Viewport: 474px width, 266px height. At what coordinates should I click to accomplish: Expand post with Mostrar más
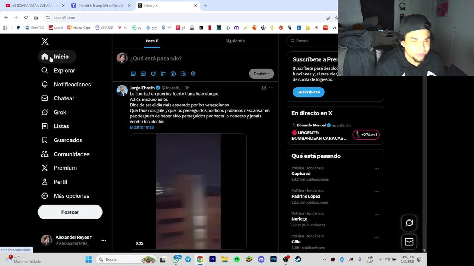coord(142,127)
